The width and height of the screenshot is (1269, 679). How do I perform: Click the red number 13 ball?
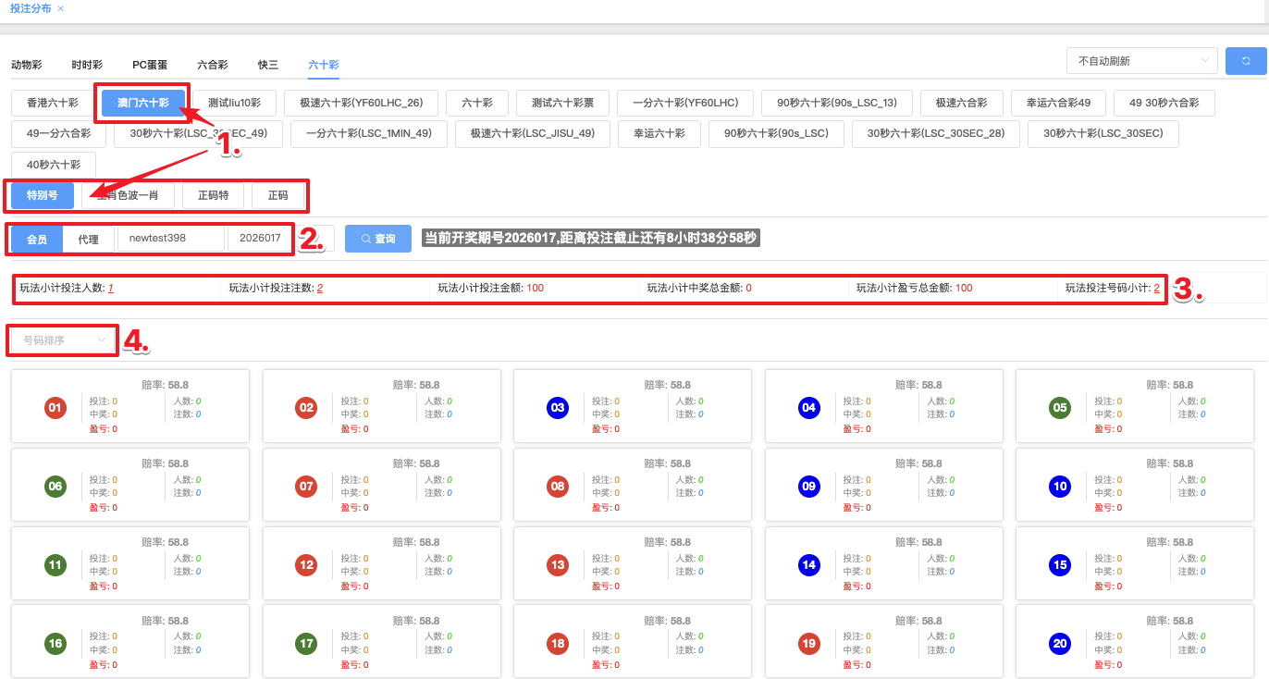pos(558,565)
